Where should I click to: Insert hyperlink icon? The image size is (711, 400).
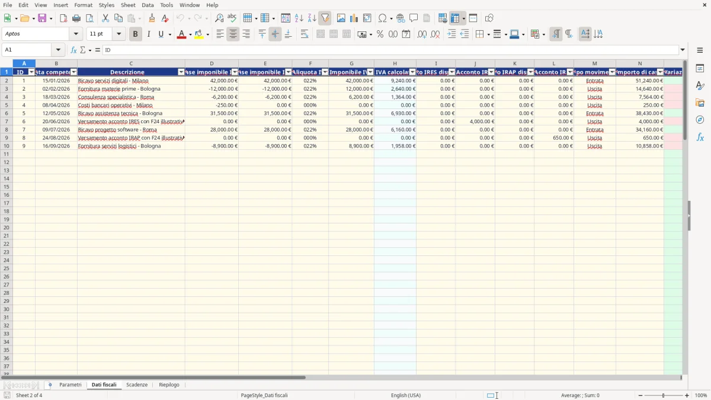coord(401,18)
